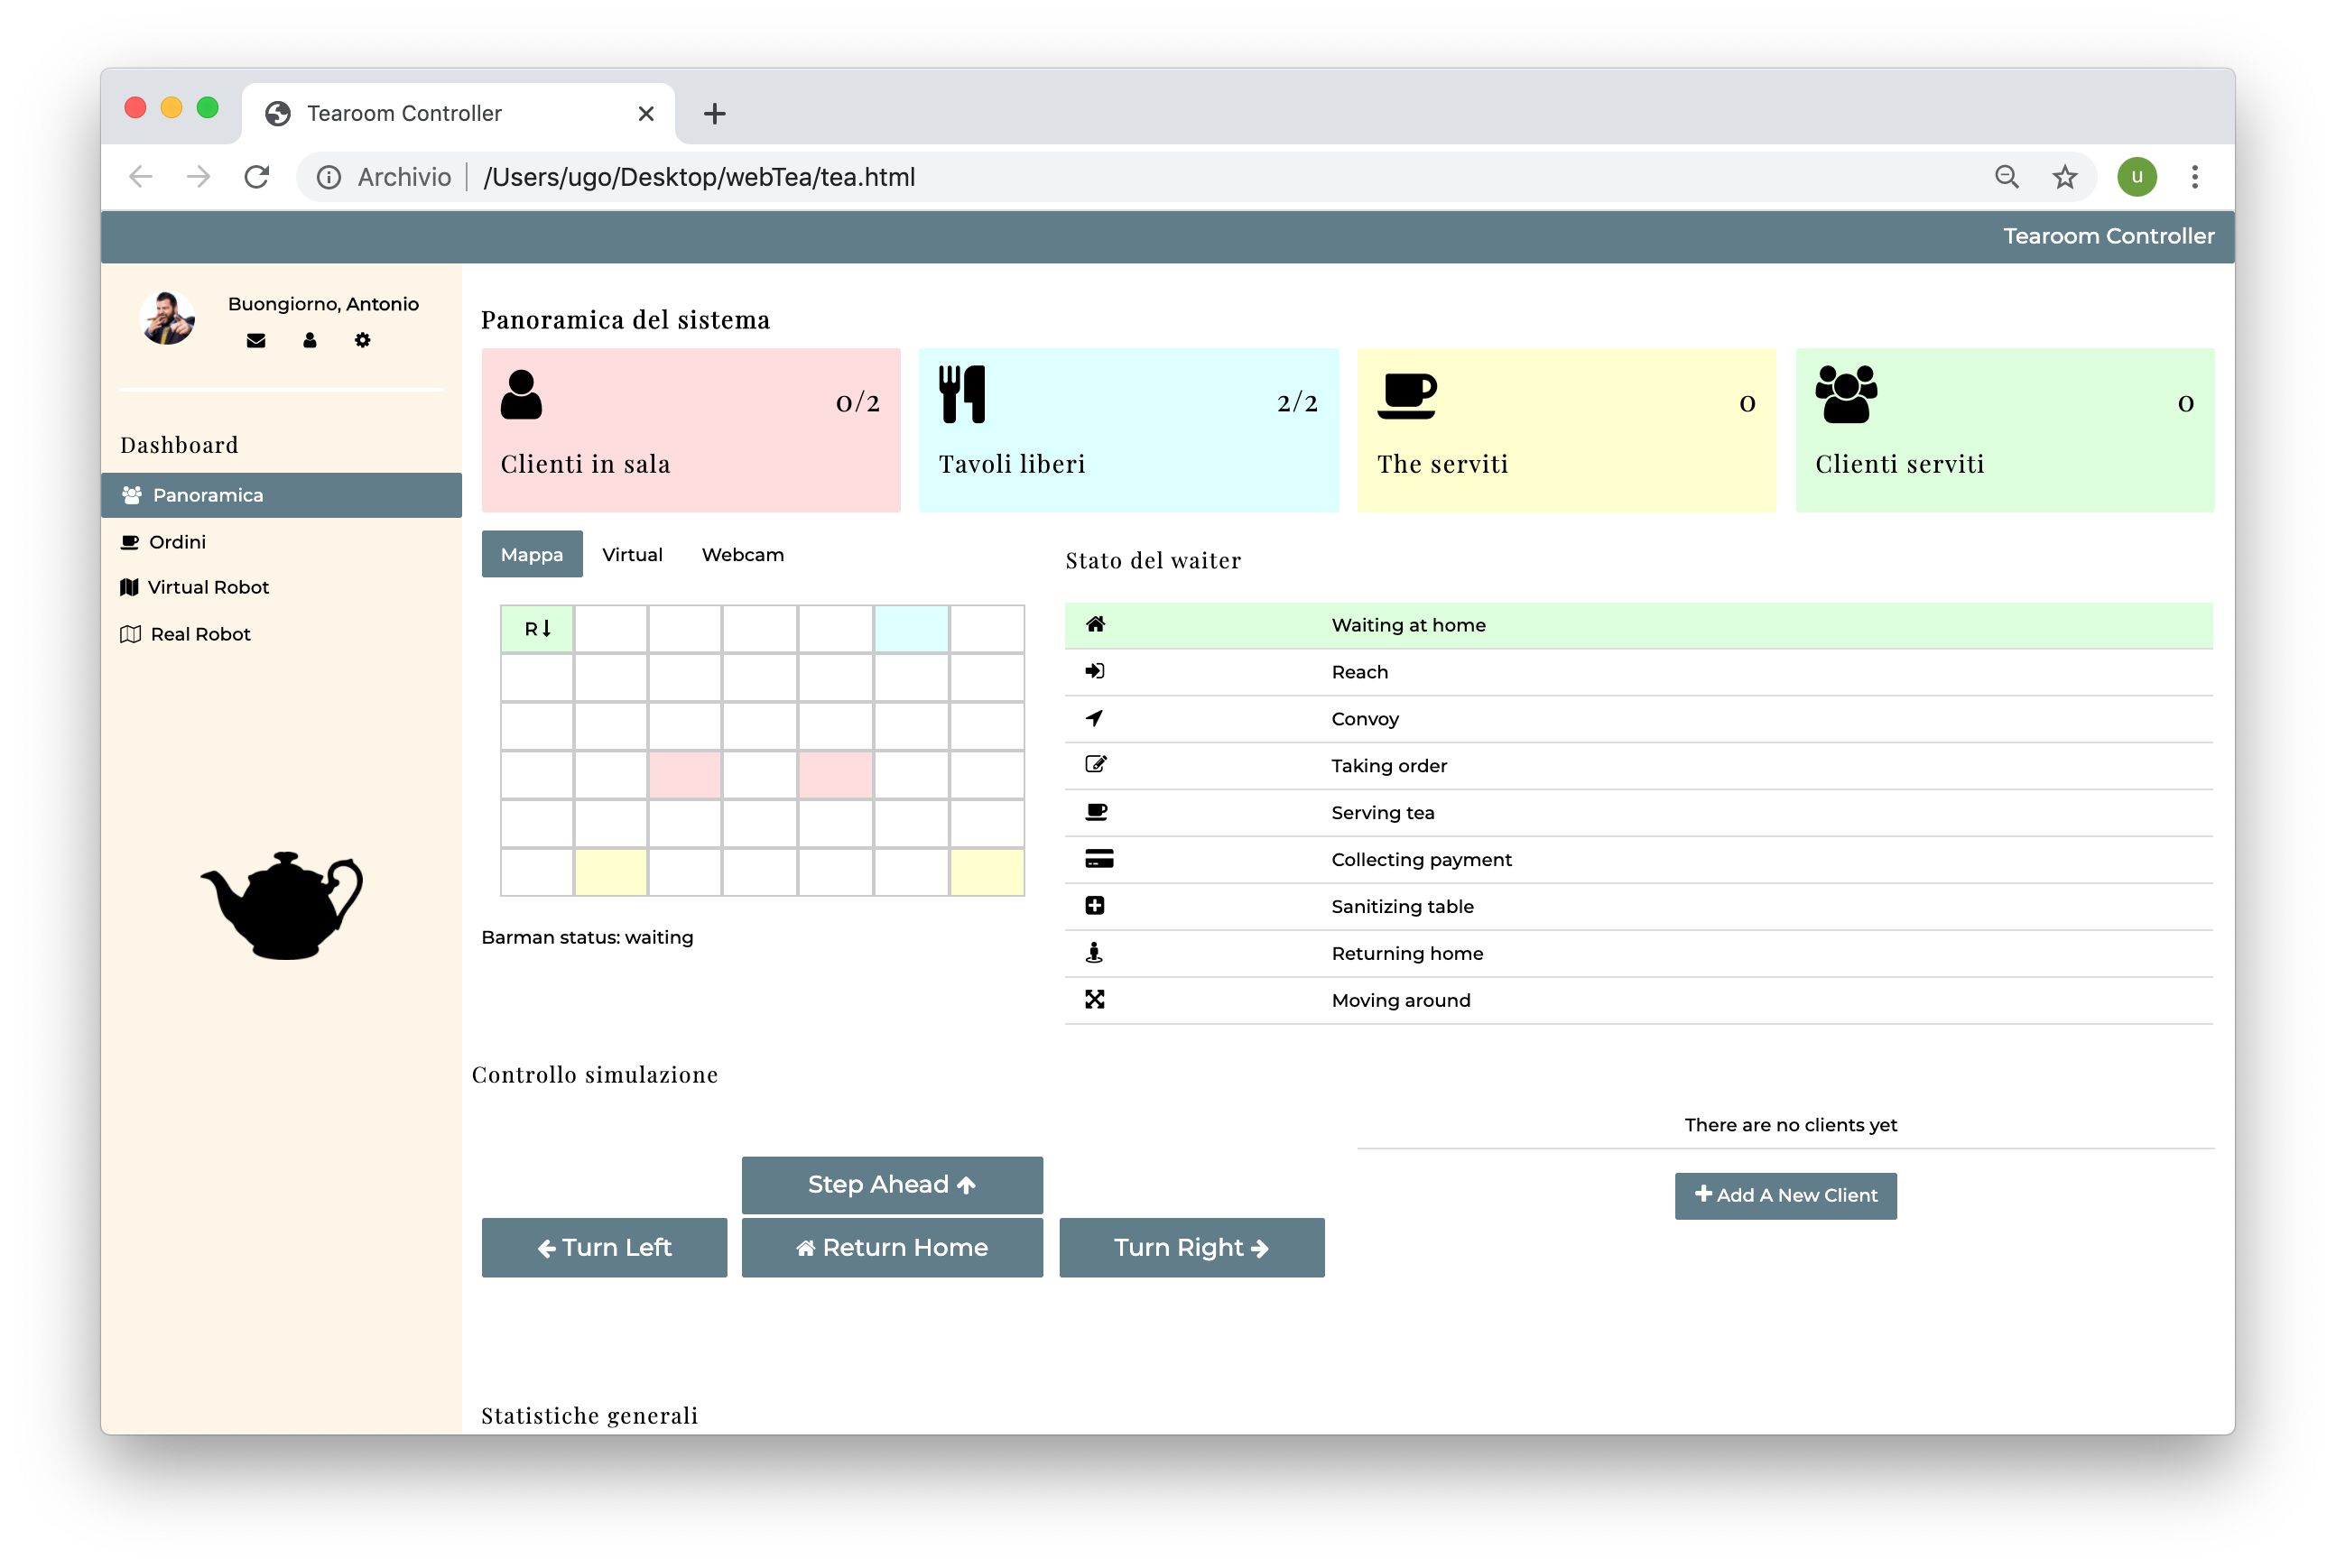2336x1568 pixels.
Task: Click the 'Waiting at home' status icon
Action: click(1096, 624)
